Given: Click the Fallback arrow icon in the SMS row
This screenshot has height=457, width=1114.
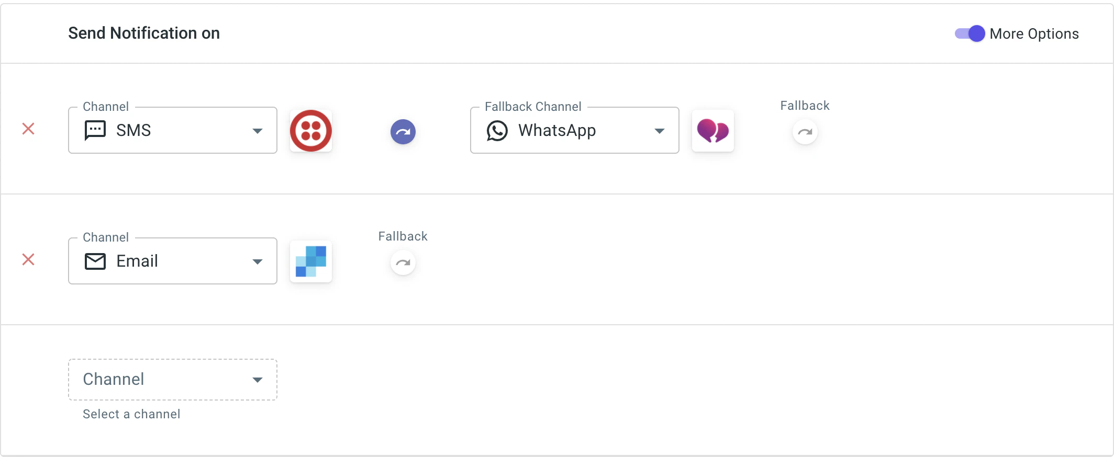Looking at the screenshot, I should click(804, 132).
